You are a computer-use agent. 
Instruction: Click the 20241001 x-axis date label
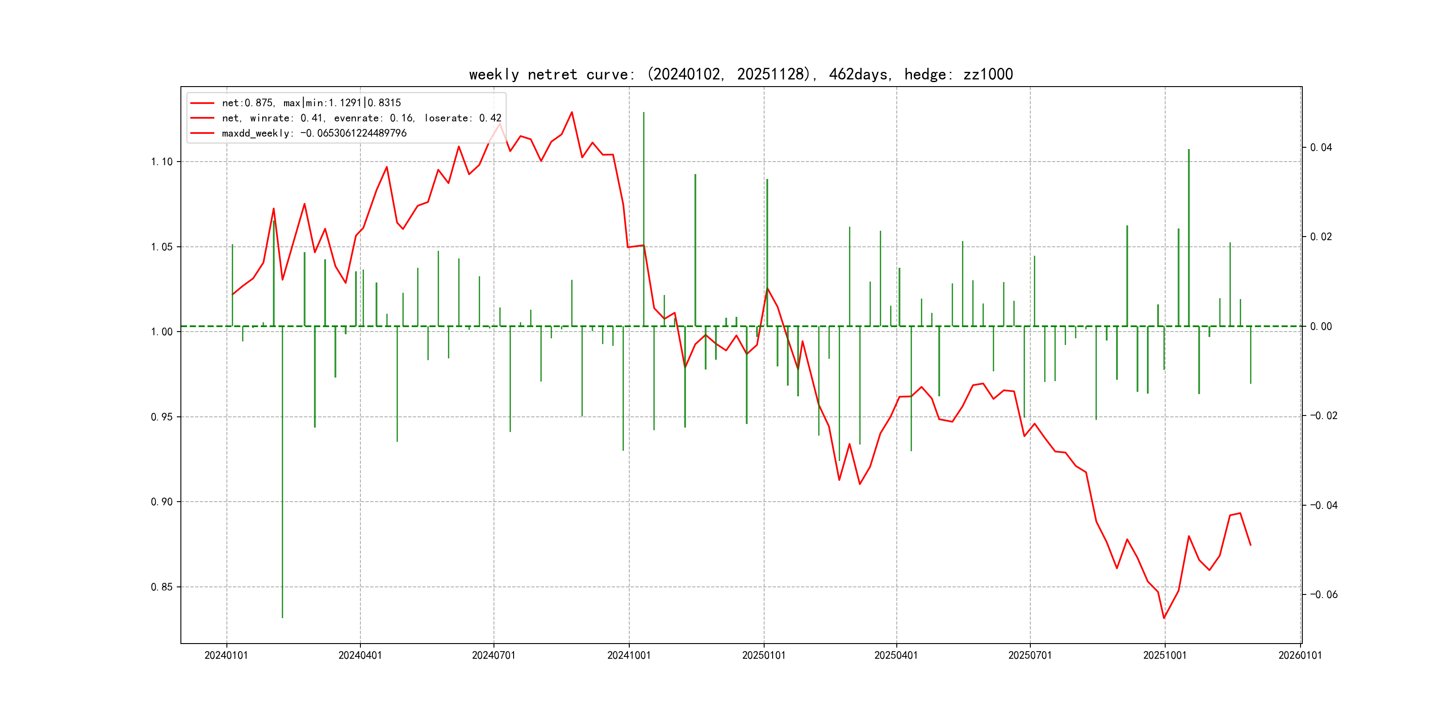pyautogui.click(x=628, y=656)
